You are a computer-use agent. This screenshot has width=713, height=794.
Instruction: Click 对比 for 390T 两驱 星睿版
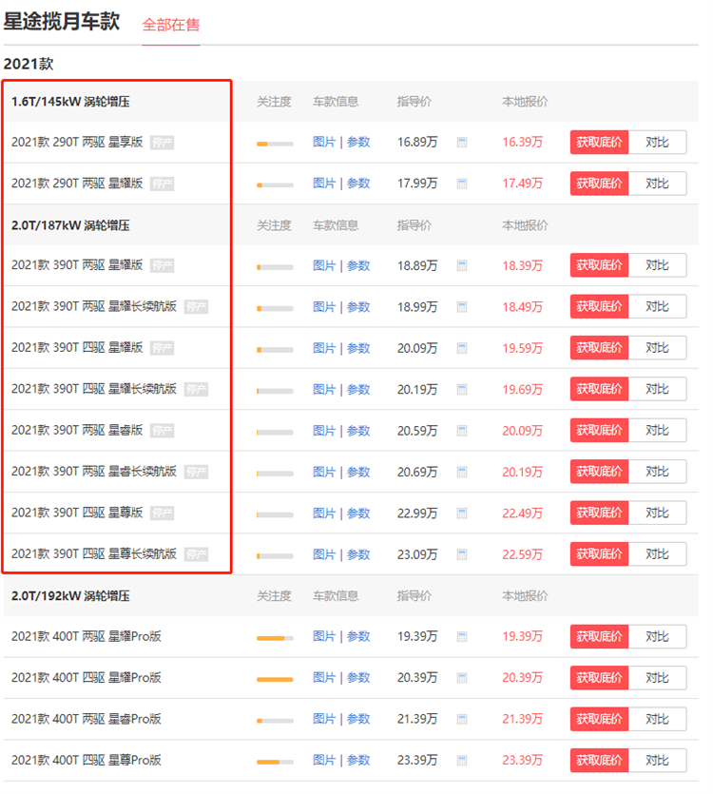pyautogui.click(x=657, y=431)
